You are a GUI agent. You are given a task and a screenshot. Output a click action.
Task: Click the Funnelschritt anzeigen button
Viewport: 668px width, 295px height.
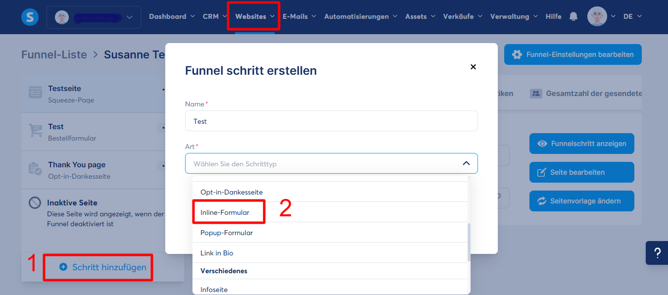point(582,144)
